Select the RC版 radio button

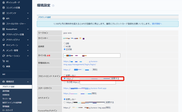[65, 46]
